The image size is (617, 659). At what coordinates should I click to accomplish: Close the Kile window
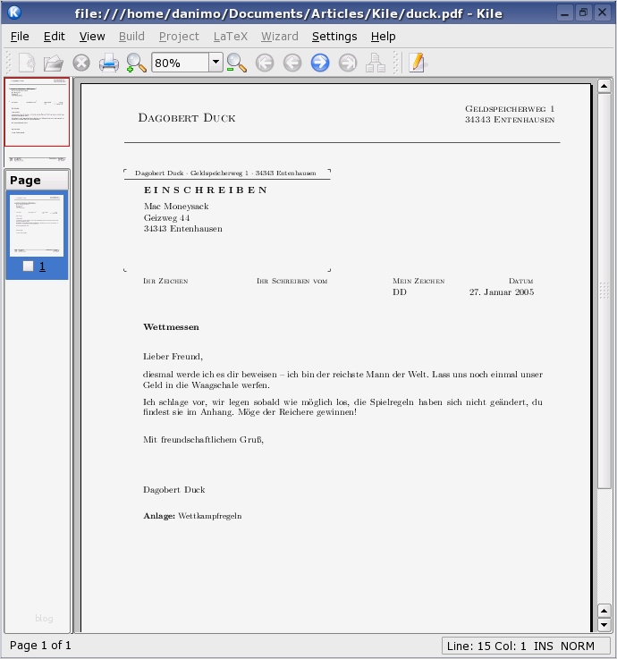tap(603, 13)
